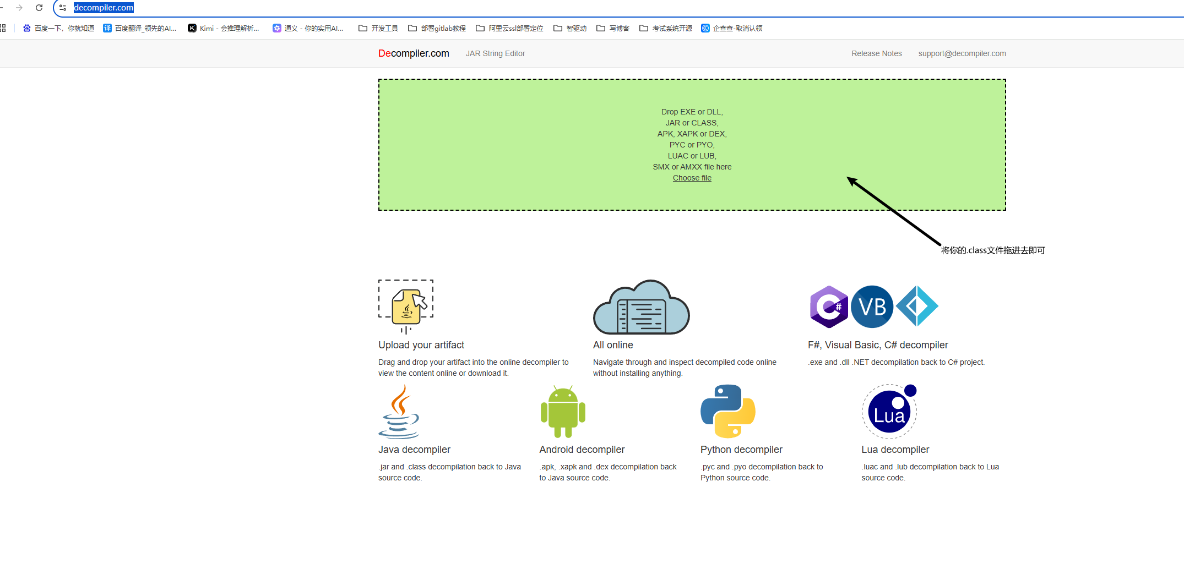Click the Android decompiler heading
Screen dimensions: 1184x569
[582, 450]
